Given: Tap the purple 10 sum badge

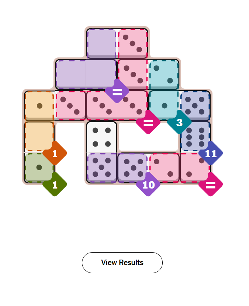Looking at the screenshot, I should (148, 184).
